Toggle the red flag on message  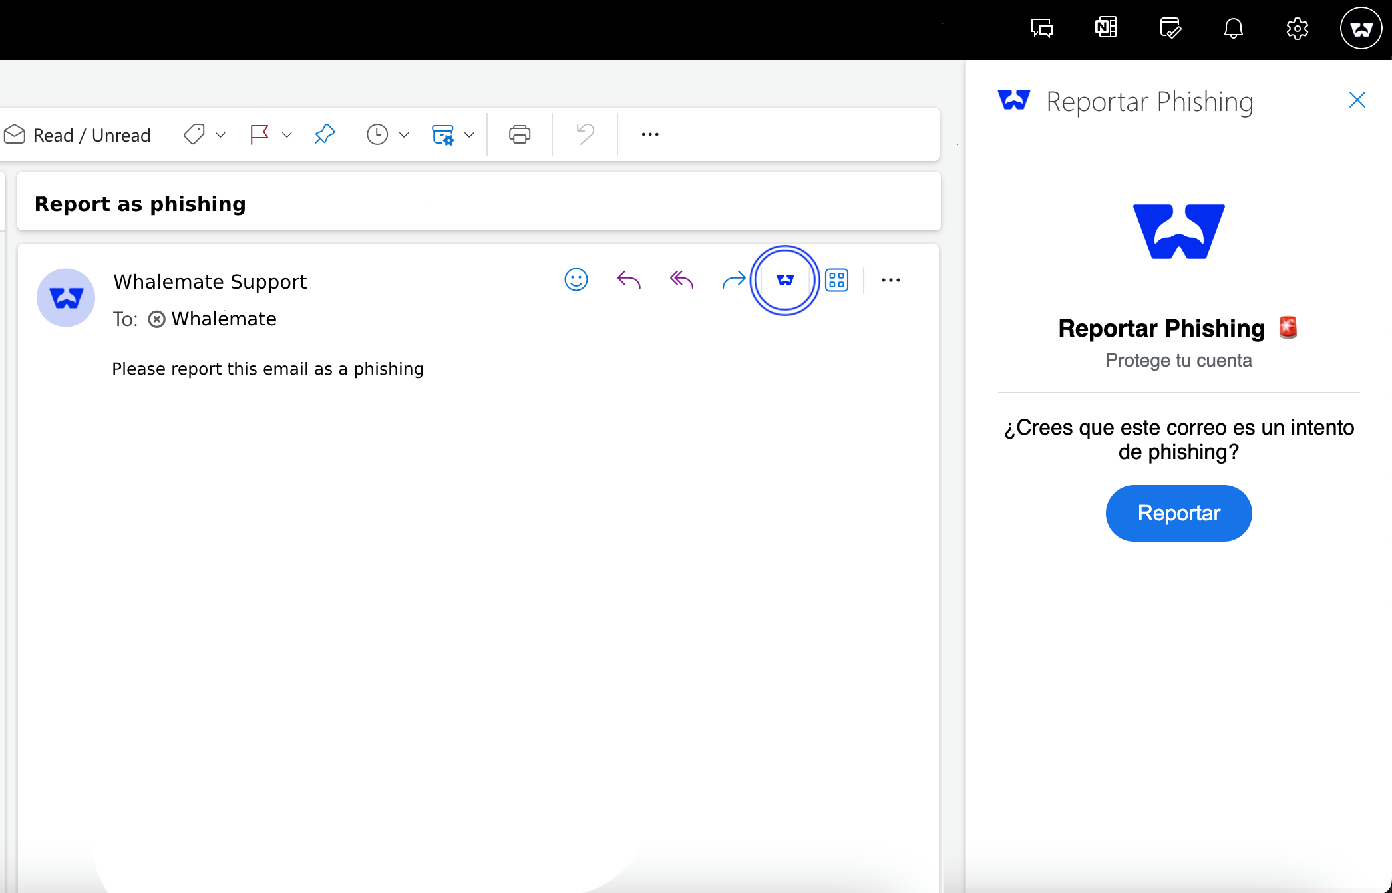(x=260, y=134)
